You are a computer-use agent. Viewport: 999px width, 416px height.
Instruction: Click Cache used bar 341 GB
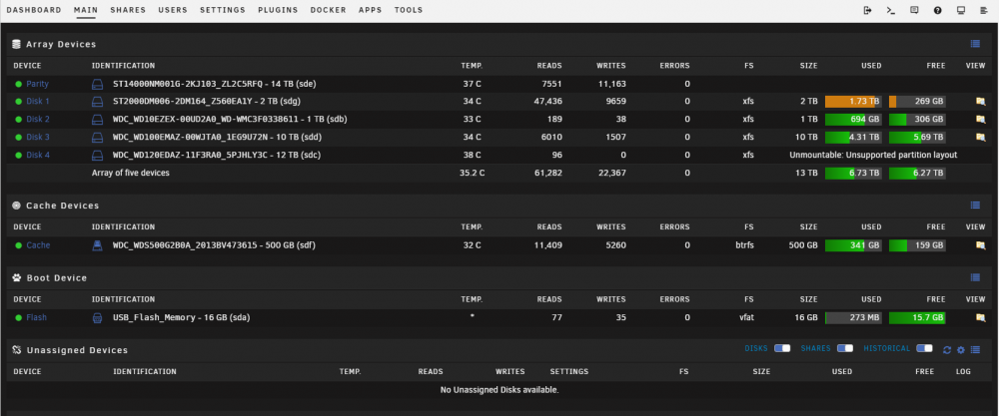853,244
